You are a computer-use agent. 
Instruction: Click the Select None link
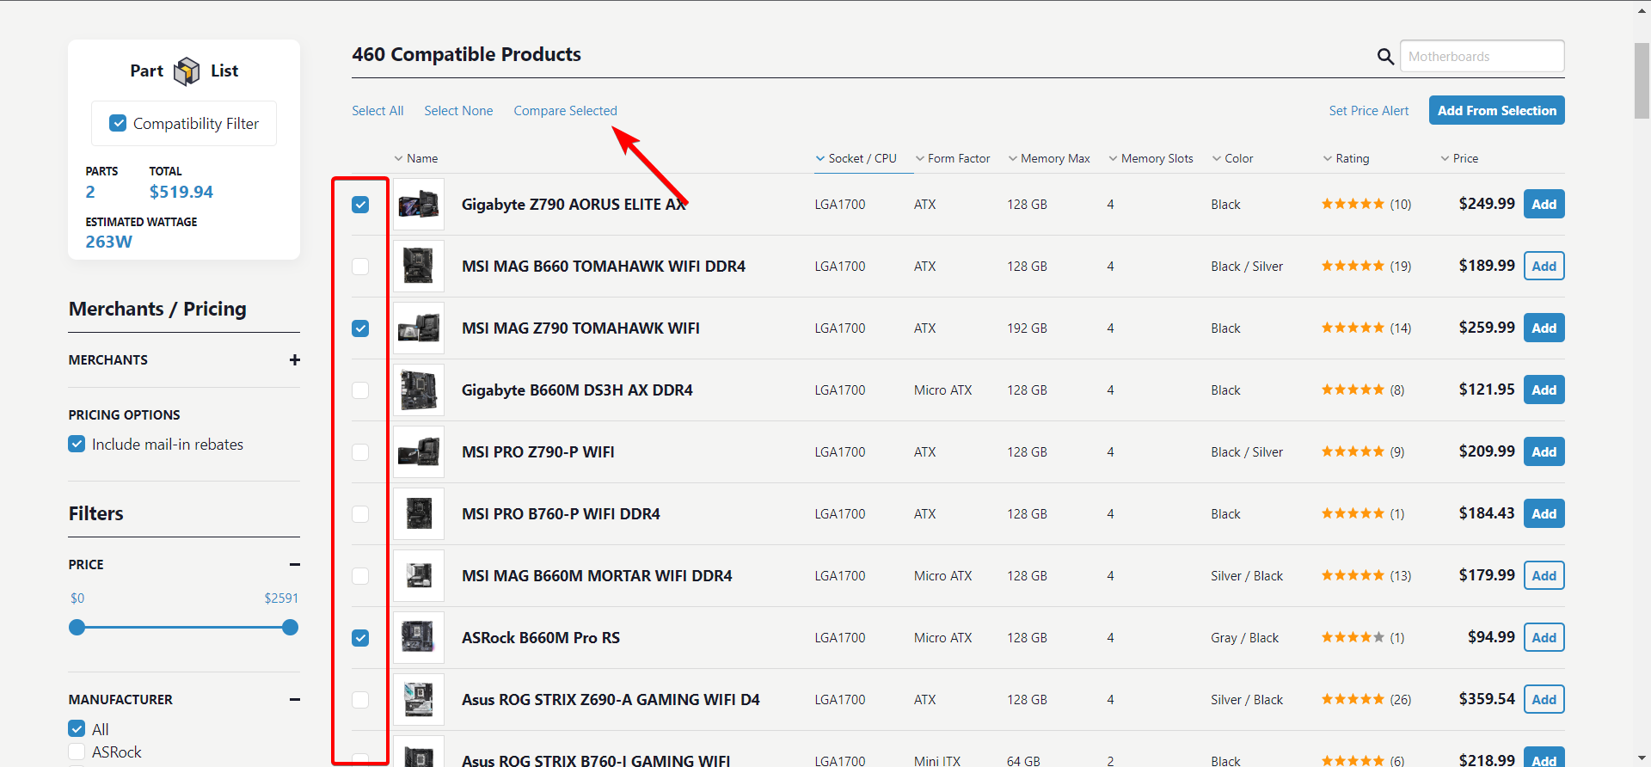458,111
